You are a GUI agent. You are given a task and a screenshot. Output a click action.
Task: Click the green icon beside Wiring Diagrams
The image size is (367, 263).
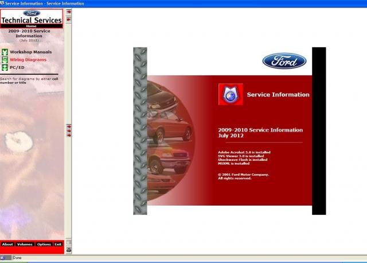click(x=5, y=60)
